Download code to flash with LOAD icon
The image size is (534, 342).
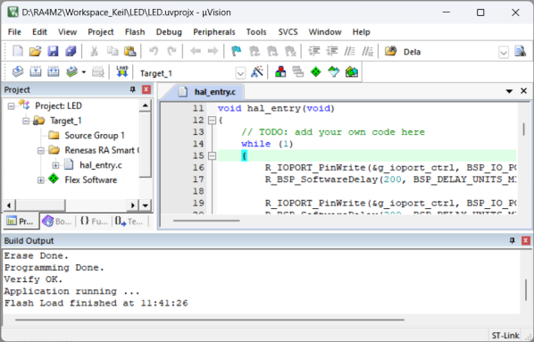coord(122,71)
